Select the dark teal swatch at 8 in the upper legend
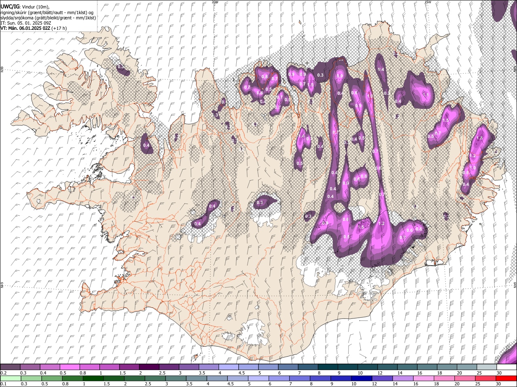Screen dimensions: 517x387 (328, 367)
